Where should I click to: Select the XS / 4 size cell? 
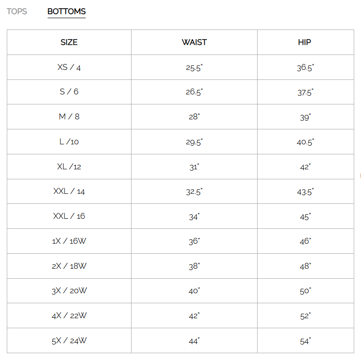69,67
